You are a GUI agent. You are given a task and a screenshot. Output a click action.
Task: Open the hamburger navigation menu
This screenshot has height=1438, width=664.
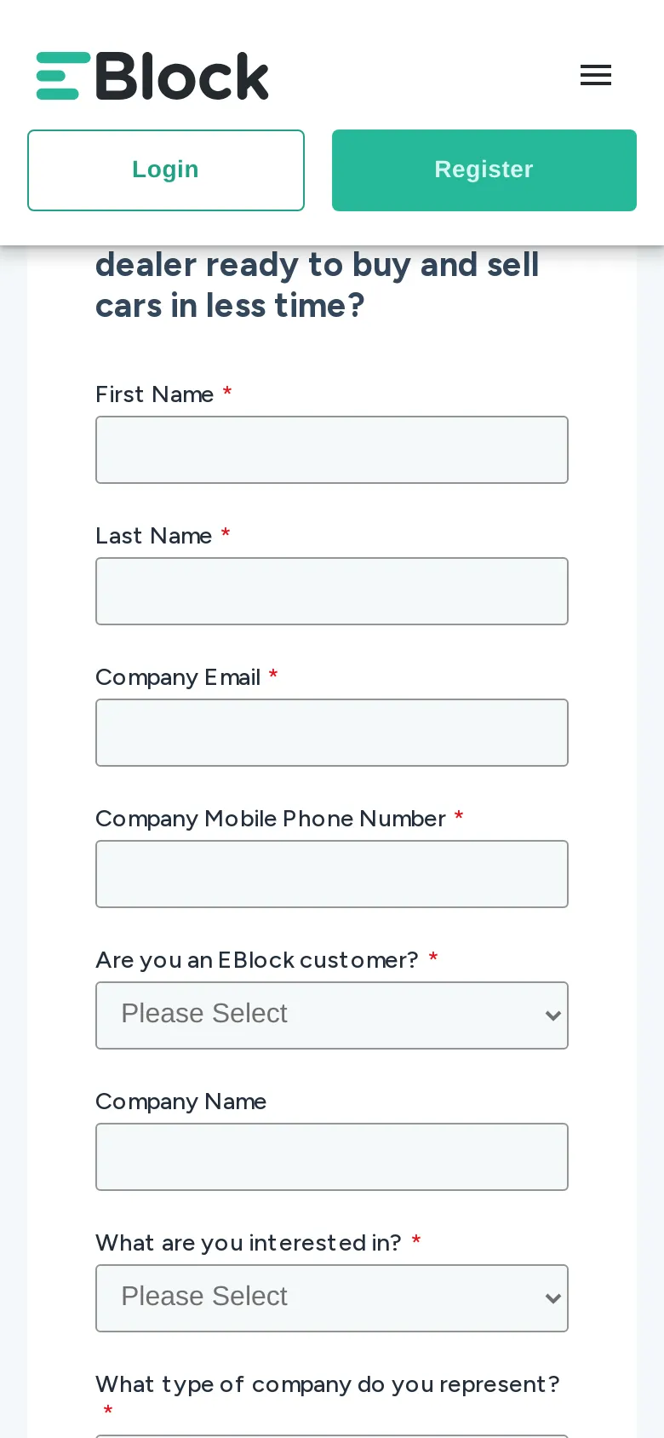click(595, 75)
